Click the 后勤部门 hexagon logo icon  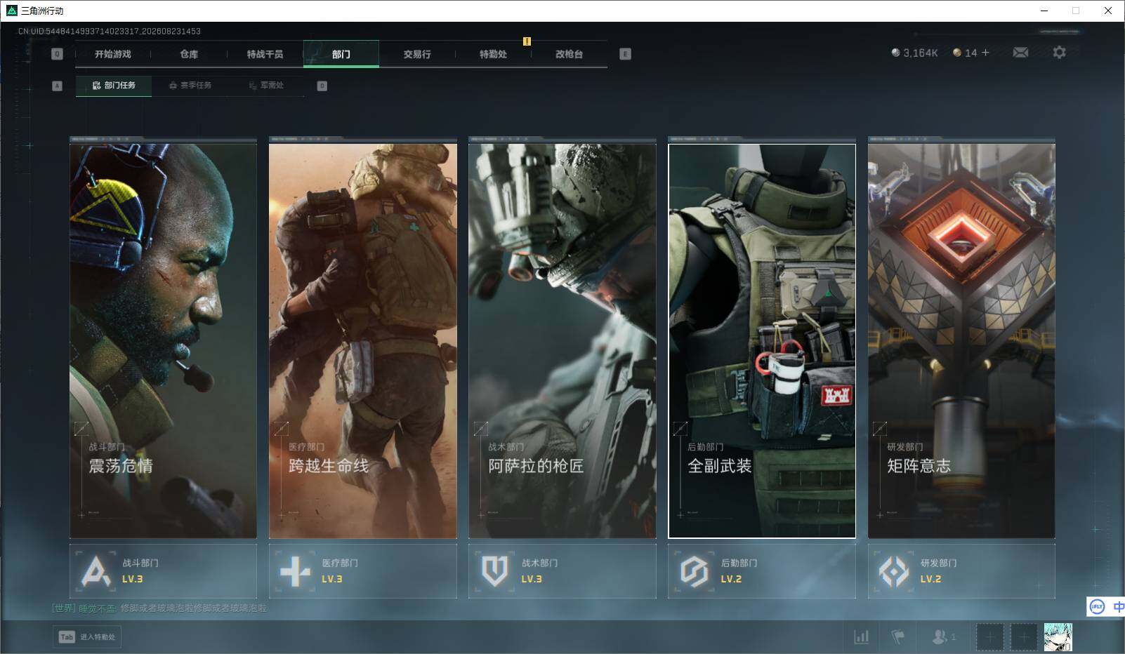pyautogui.click(x=694, y=571)
